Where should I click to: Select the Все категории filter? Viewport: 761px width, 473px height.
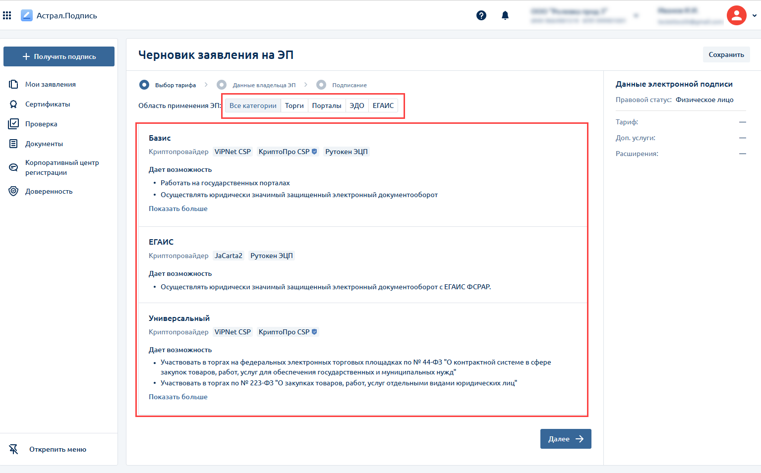coord(253,105)
